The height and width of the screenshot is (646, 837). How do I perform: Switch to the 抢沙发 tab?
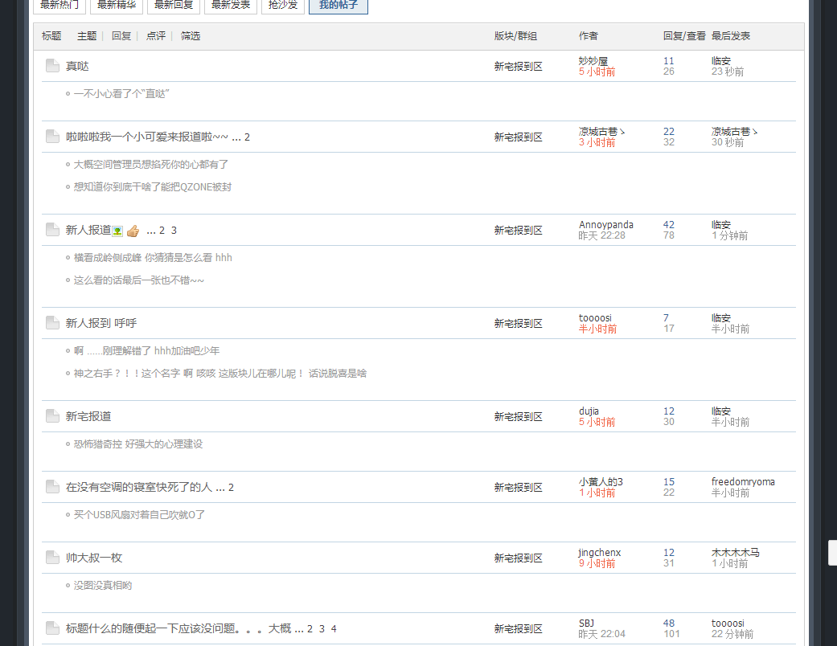tap(281, 5)
